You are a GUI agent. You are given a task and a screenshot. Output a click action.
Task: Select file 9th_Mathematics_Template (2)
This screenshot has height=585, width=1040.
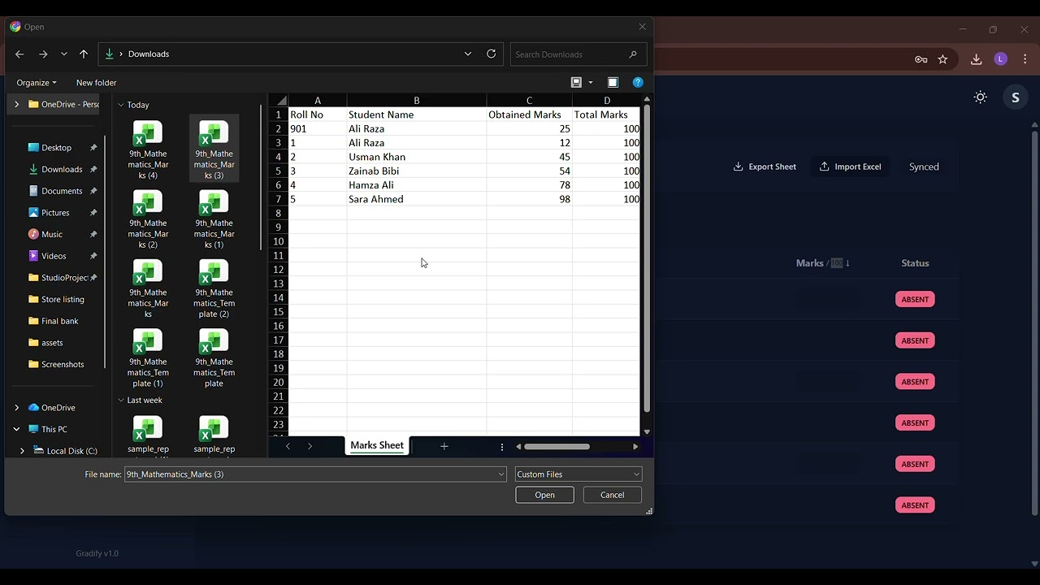214,288
